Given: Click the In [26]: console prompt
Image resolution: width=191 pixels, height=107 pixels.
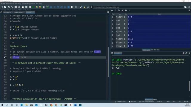Looking at the screenshot, I should click(117, 74).
